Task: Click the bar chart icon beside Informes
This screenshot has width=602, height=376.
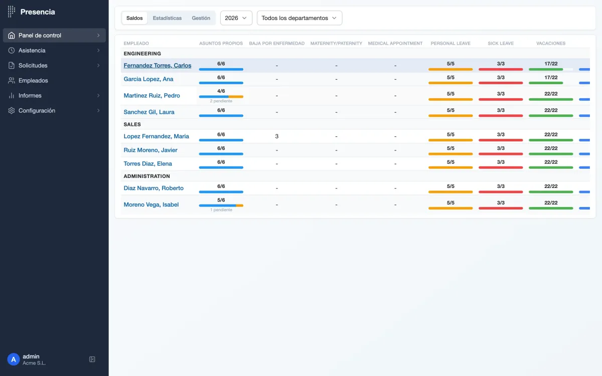Action: coord(12,96)
